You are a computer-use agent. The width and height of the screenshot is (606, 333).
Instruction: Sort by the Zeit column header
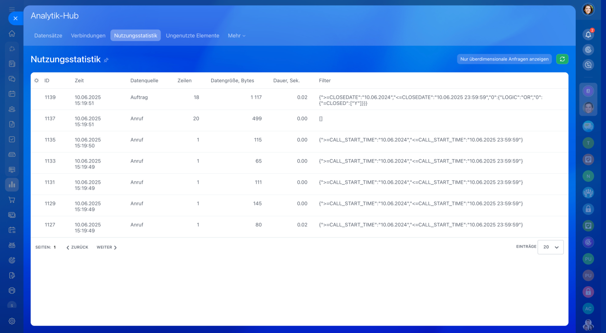point(79,81)
